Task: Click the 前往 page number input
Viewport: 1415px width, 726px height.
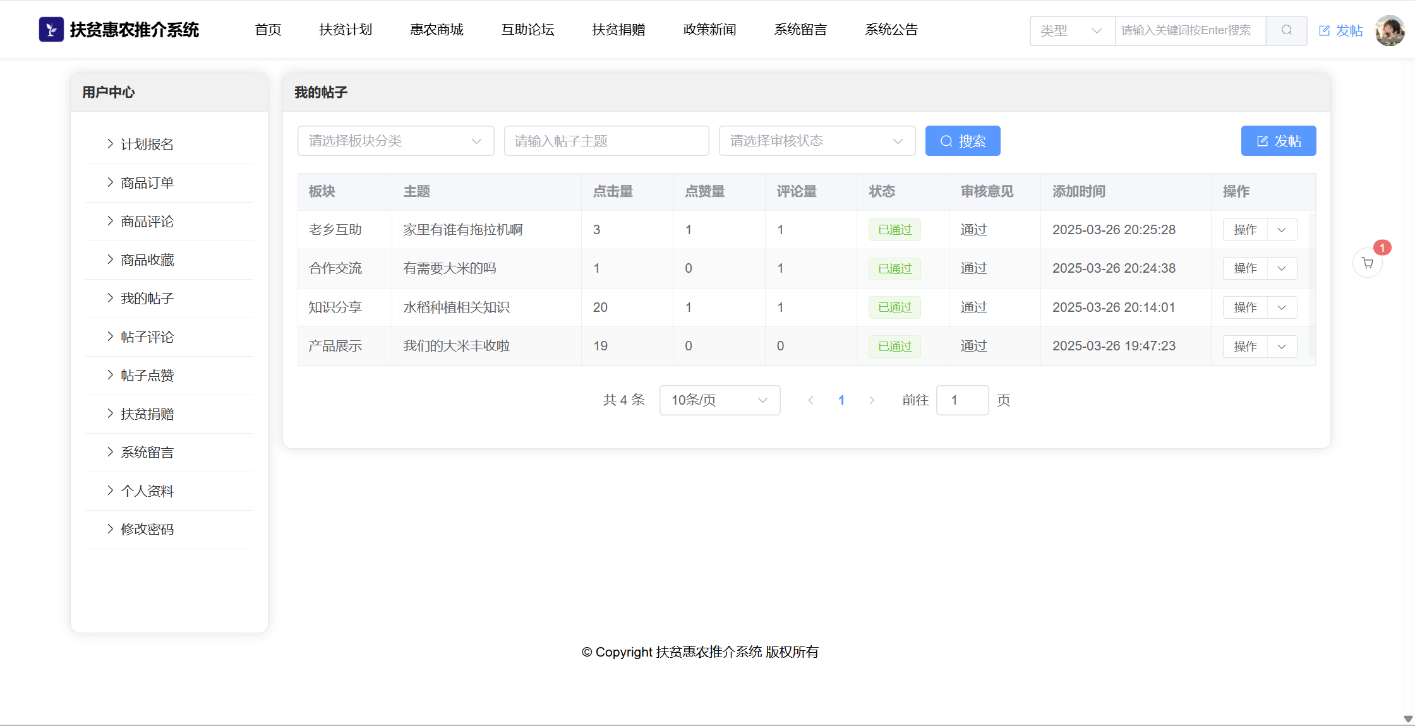Action: [961, 400]
